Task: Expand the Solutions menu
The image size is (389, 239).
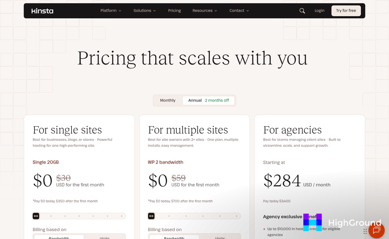Action: coord(144,10)
